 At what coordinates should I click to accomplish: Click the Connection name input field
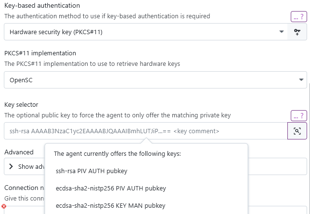(155, 210)
